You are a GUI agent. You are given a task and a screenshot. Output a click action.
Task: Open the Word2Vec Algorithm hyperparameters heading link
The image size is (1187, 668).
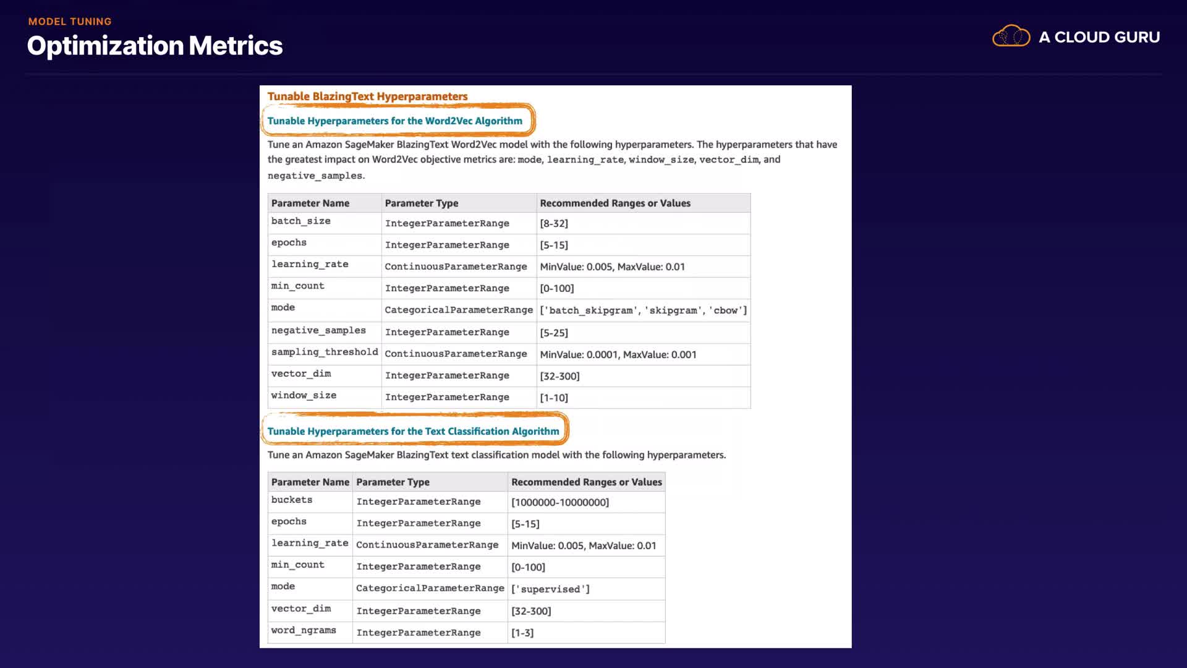[x=394, y=121]
